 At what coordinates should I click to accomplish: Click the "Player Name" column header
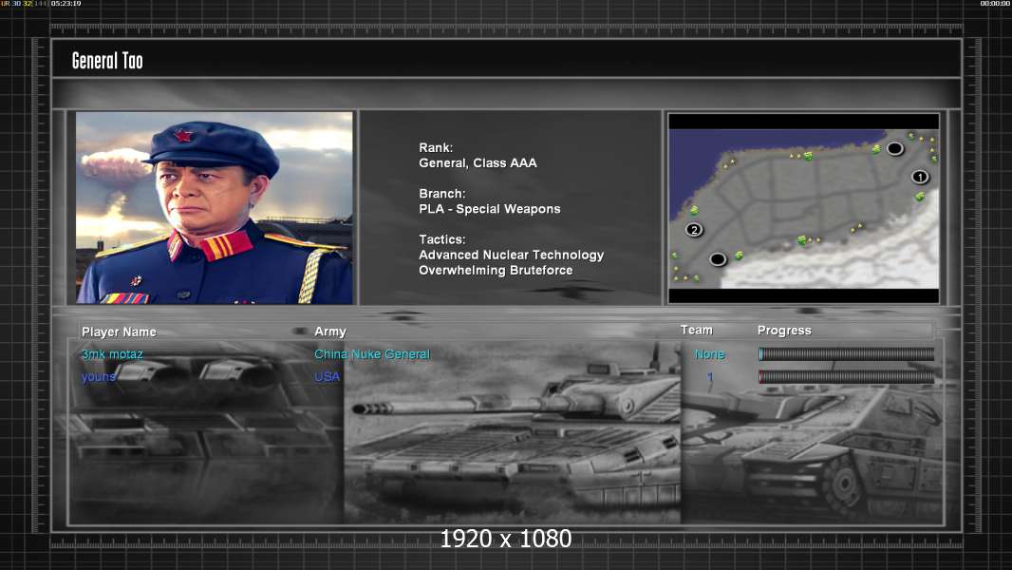click(x=119, y=332)
